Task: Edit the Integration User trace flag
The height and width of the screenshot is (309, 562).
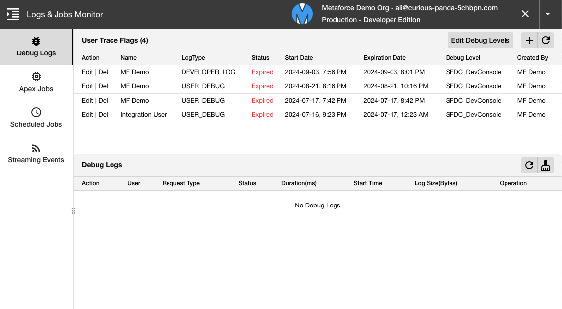Action: pos(87,114)
